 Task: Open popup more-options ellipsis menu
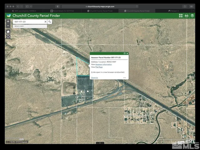coord(125,77)
